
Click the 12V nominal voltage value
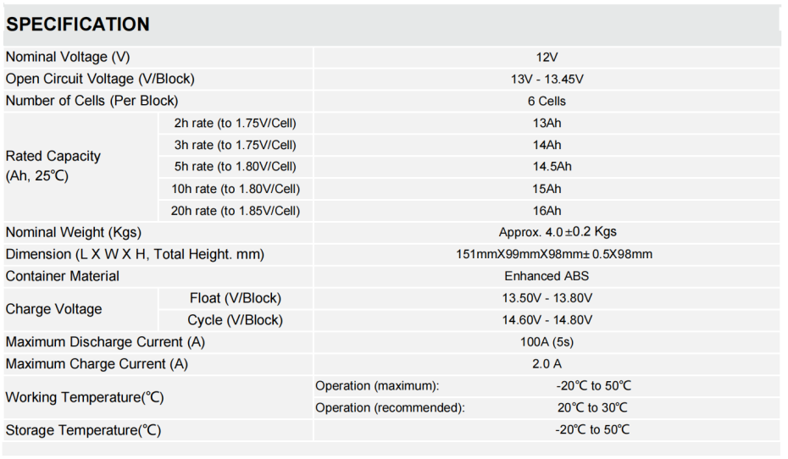pyautogui.click(x=547, y=57)
